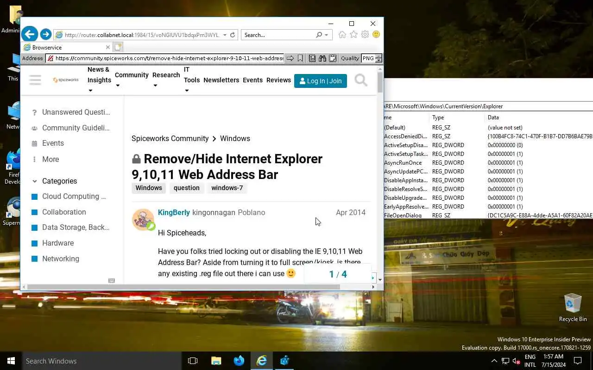Image resolution: width=593 pixels, height=370 pixels.
Task: Open the Recycle Bin on the desktop
Action: point(573,308)
